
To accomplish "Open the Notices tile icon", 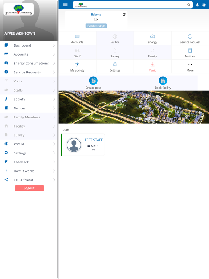I will tap(190, 50).
